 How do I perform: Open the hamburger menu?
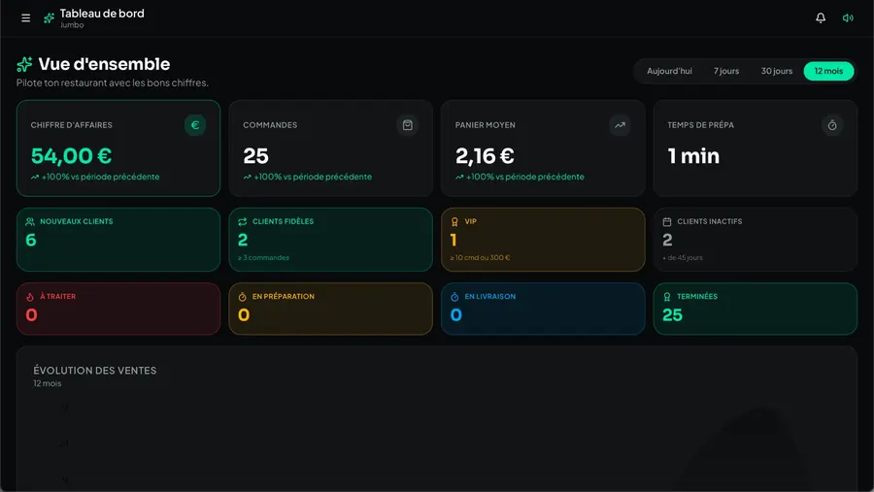[25, 17]
